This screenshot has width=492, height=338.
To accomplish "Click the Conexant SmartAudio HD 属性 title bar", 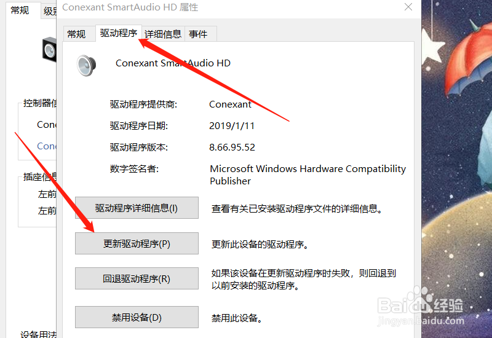I will coord(215,8).
